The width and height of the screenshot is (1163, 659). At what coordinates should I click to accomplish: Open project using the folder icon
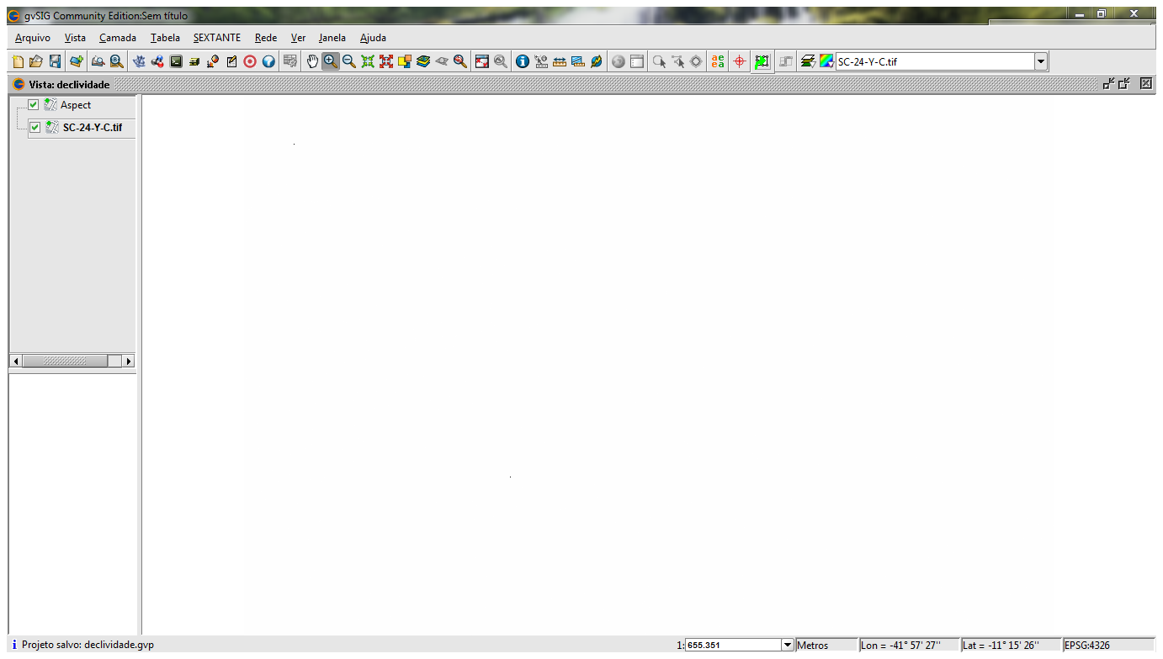click(36, 61)
